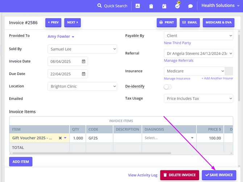Expand the Sold By Samuel Lee dropdown
The height and width of the screenshot is (182, 243).
pos(82,49)
